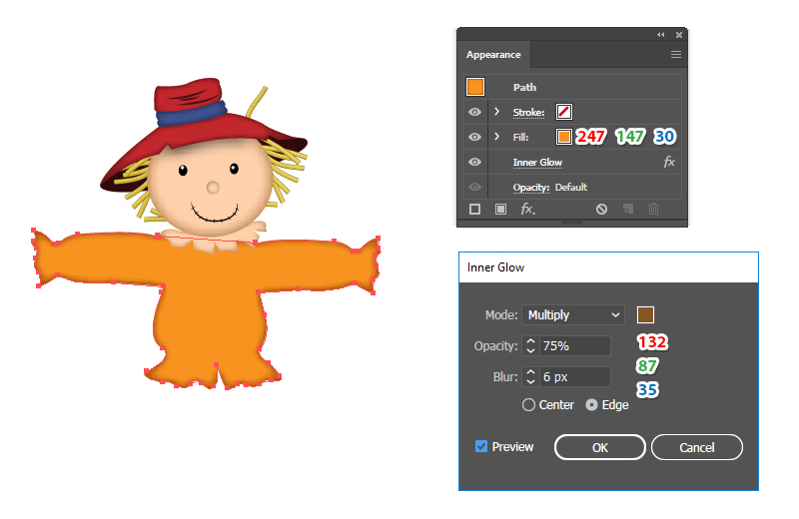Hide the Stroke attribute visibility
Image resolution: width=799 pixels, height=519 pixels.
475,112
